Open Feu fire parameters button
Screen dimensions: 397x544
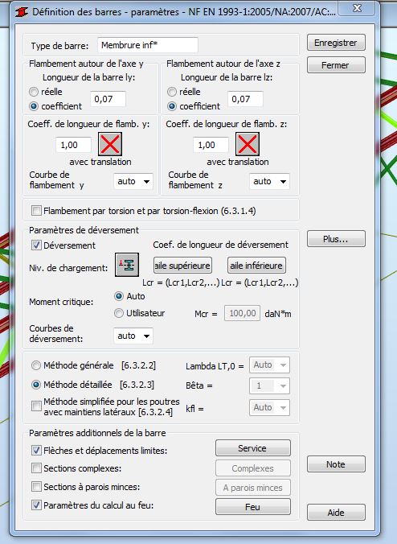[253, 507]
